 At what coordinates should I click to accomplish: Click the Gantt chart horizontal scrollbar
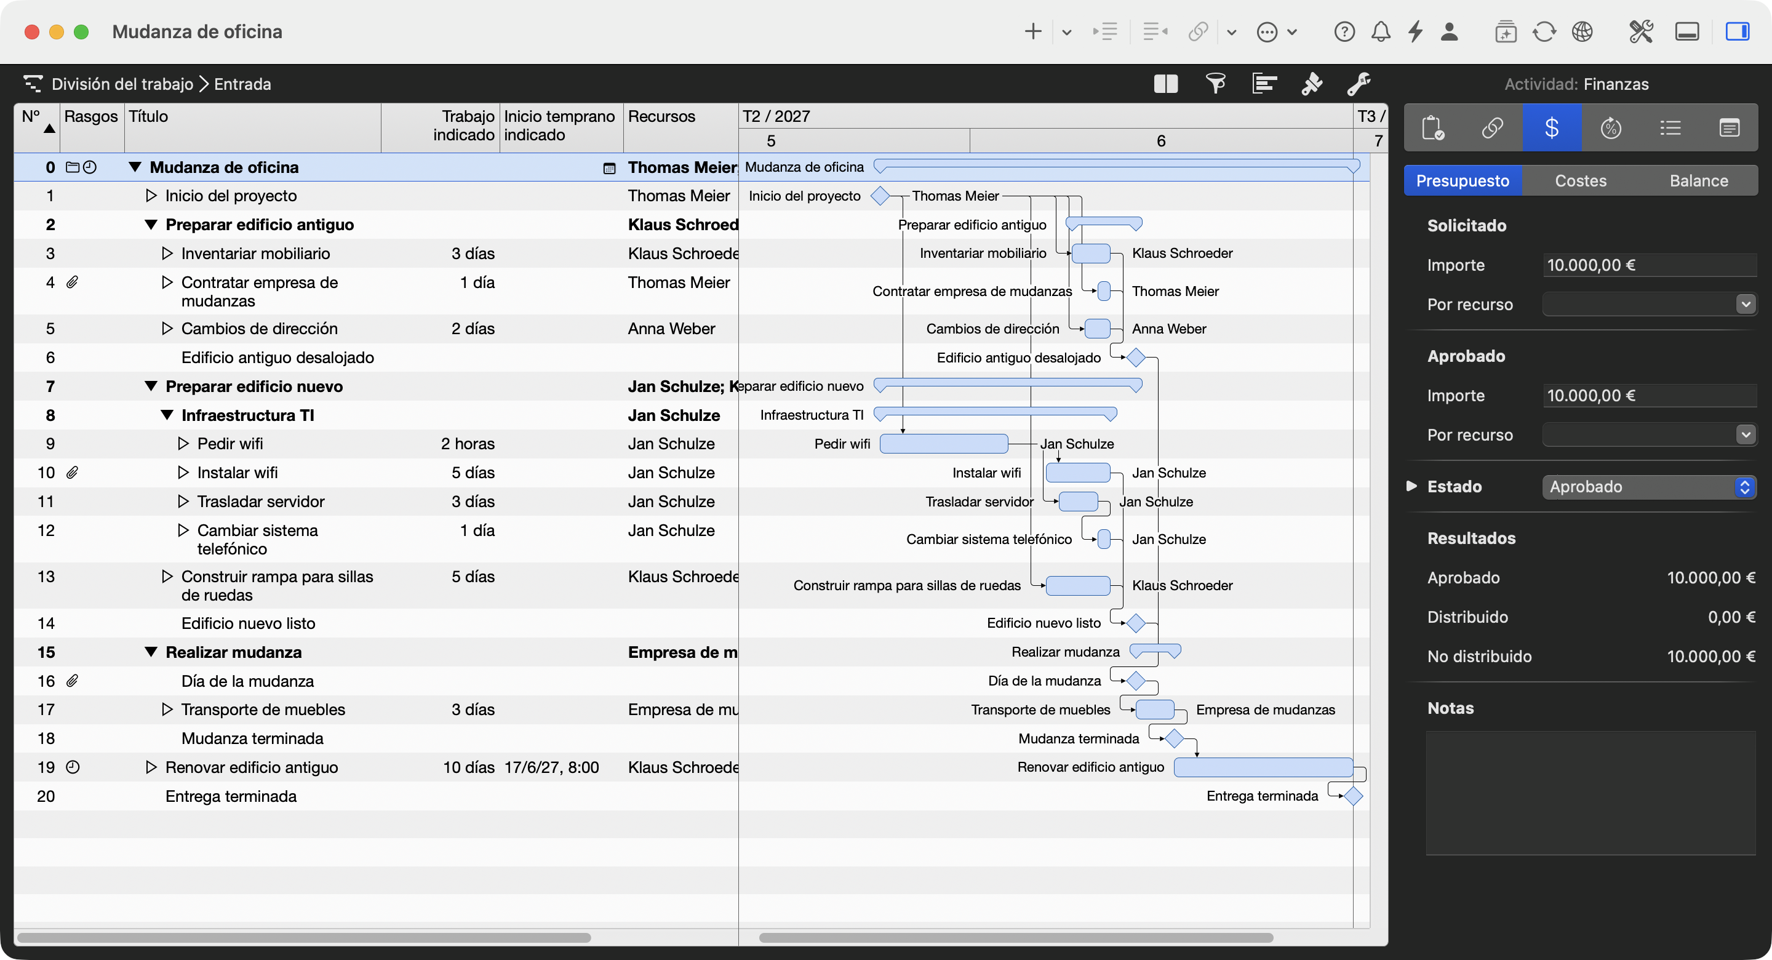click(x=1015, y=937)
